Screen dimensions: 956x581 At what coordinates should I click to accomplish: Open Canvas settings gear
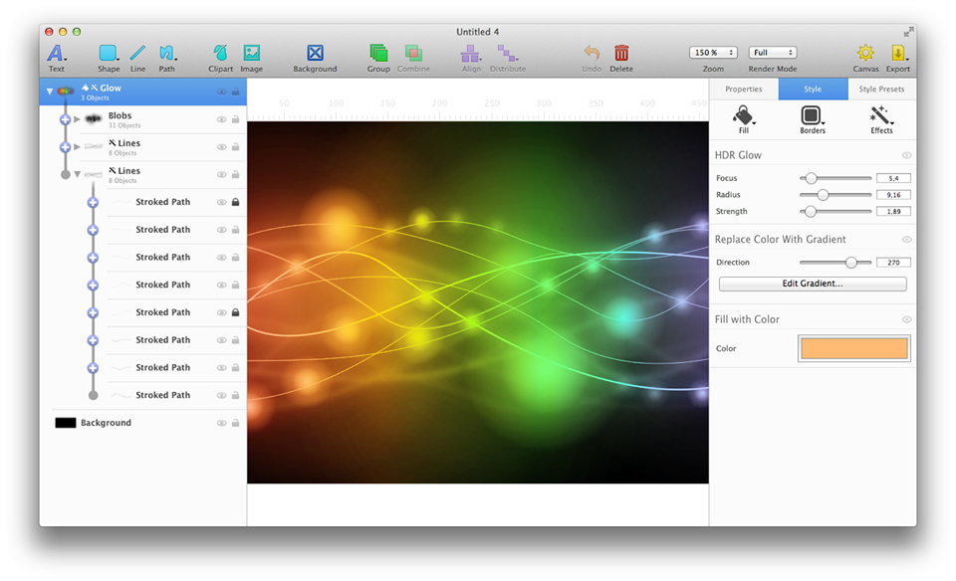[865, 53]
